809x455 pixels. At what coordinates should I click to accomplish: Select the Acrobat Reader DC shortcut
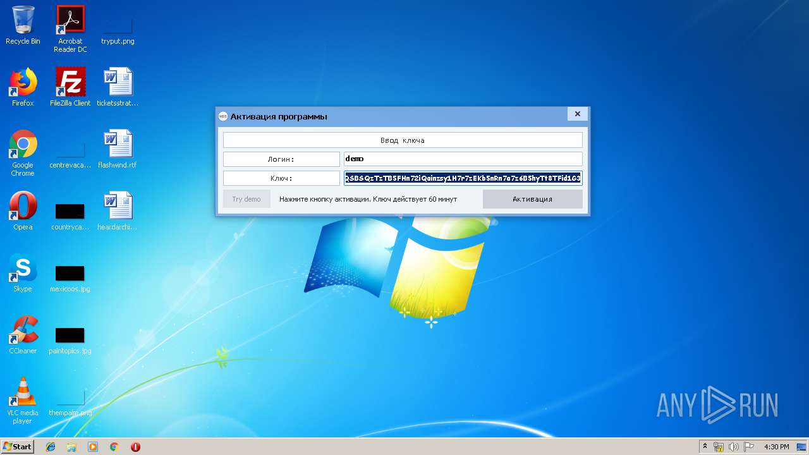pos(70,29)
